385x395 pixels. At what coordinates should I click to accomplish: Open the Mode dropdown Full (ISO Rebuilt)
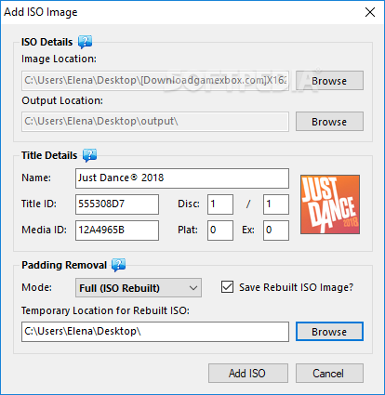pos(139,288)
